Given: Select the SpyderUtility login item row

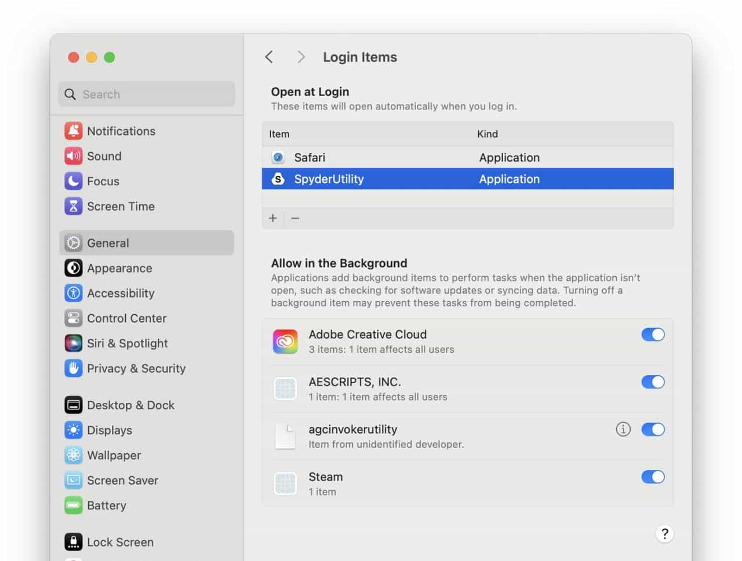Looking at the screenshot, I should pos(468,179).
